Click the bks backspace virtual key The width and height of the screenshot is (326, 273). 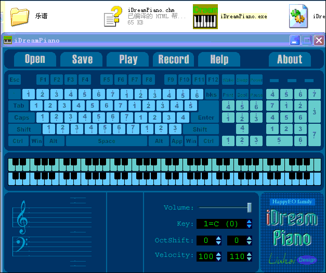[212, 94]
